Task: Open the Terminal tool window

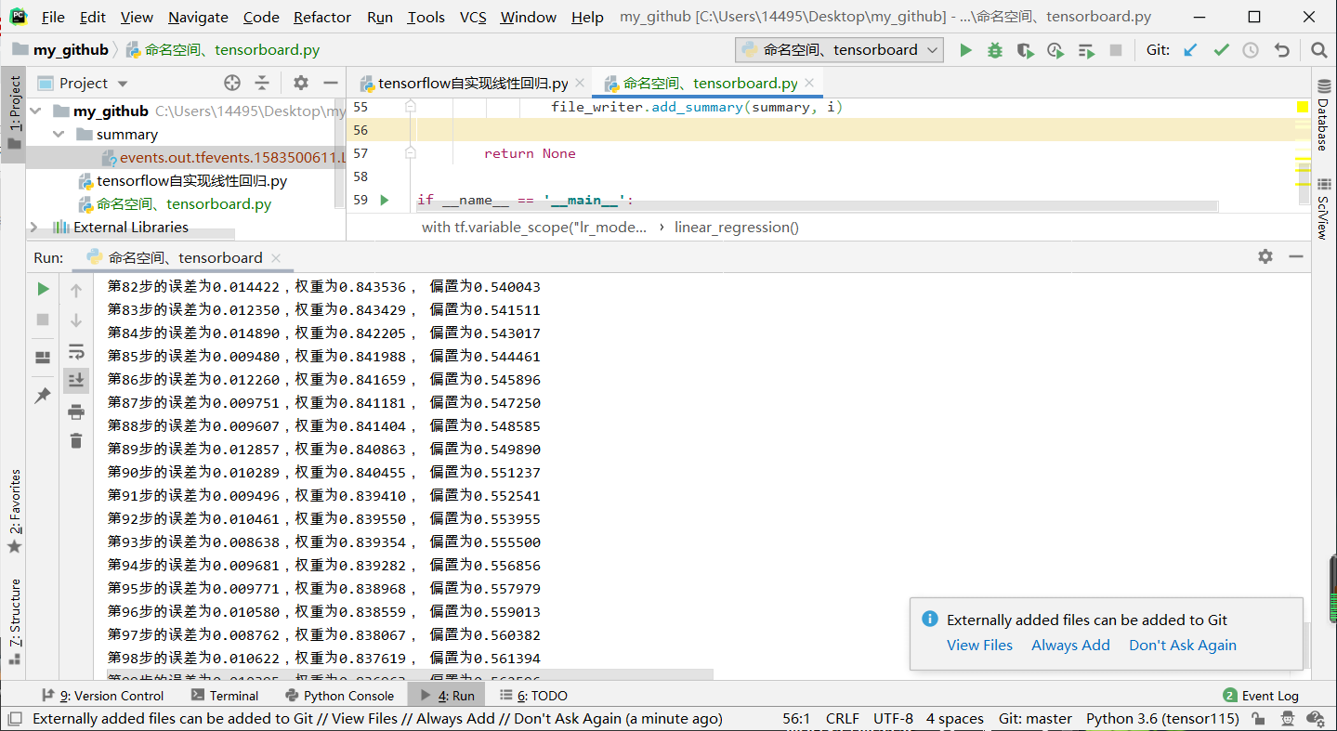Action: (x=225, y=696)
